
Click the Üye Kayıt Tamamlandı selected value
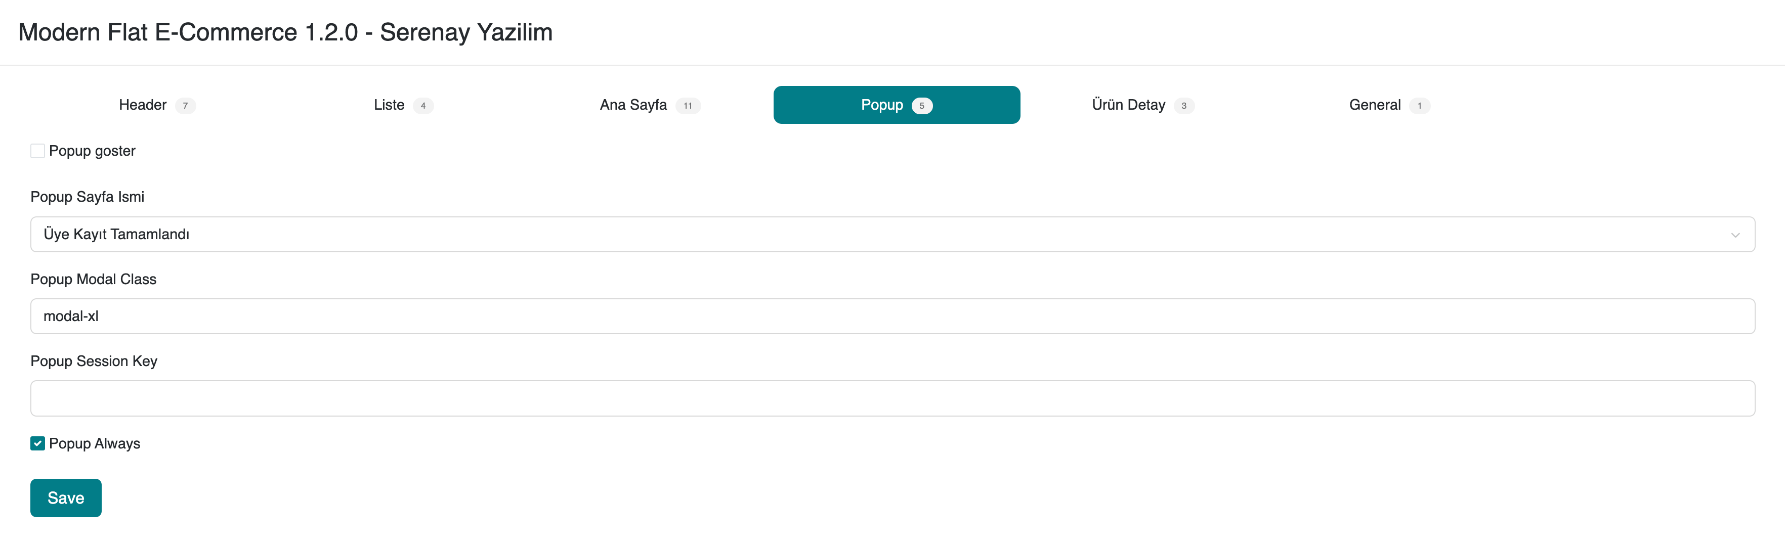(x=116, y=235)
